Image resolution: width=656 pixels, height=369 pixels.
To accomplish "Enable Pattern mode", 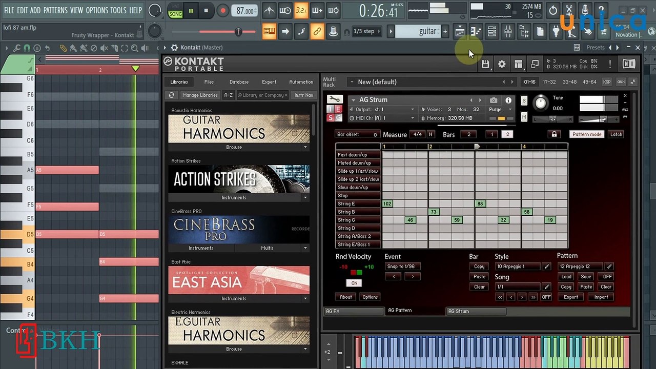I will (587, 134).
